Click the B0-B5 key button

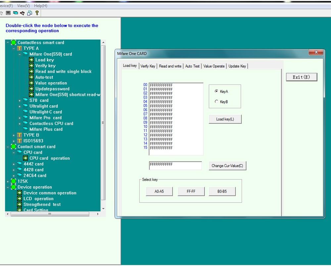[x=222, y=191]
